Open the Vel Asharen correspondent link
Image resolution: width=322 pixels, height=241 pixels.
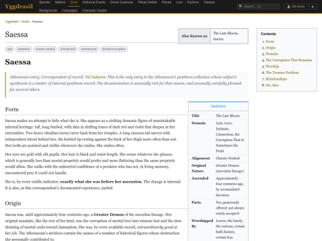click(x=95, y=77)
